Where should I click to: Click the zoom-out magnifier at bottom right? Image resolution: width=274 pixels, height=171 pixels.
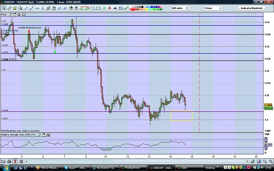[x=265, y=161]
